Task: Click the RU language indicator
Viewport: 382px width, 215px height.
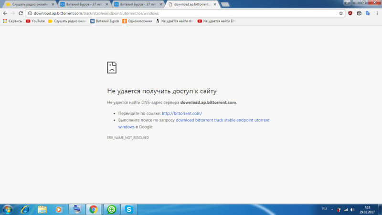Action: (x=325, y=209)
